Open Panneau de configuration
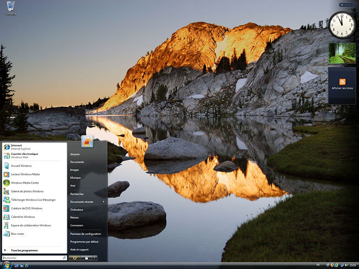This screenshot has height=269, width=359. click(85, 234)
